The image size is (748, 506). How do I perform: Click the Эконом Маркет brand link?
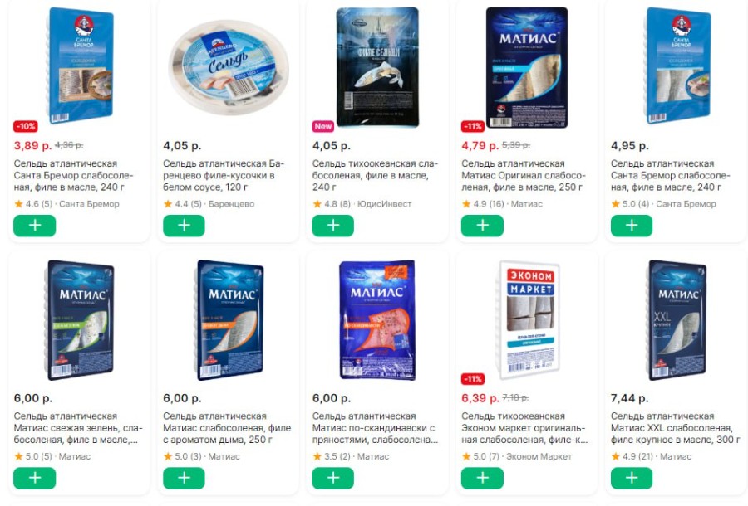539,456
